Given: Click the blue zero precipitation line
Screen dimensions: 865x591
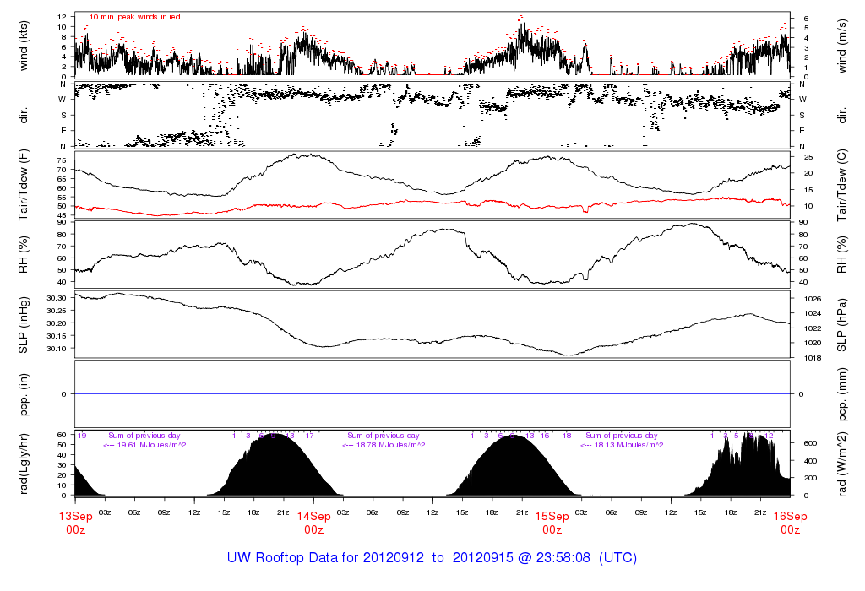Looking at the screenshot, I should point(432,394).
